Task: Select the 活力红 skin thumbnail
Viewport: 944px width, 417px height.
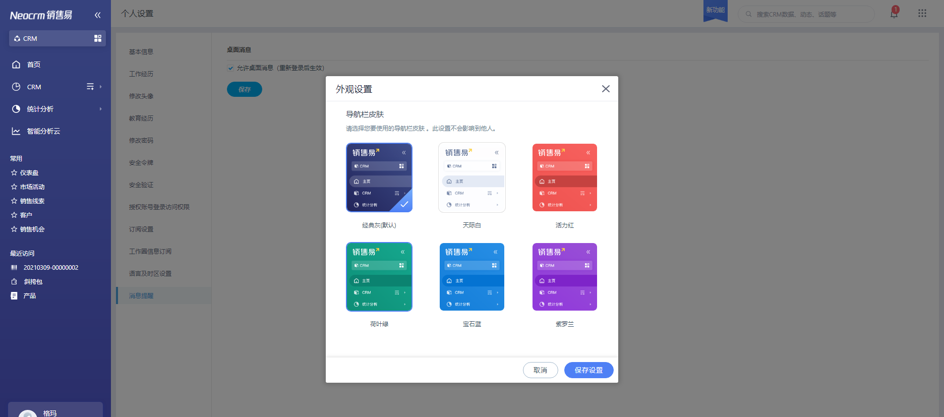Action: 565,177
